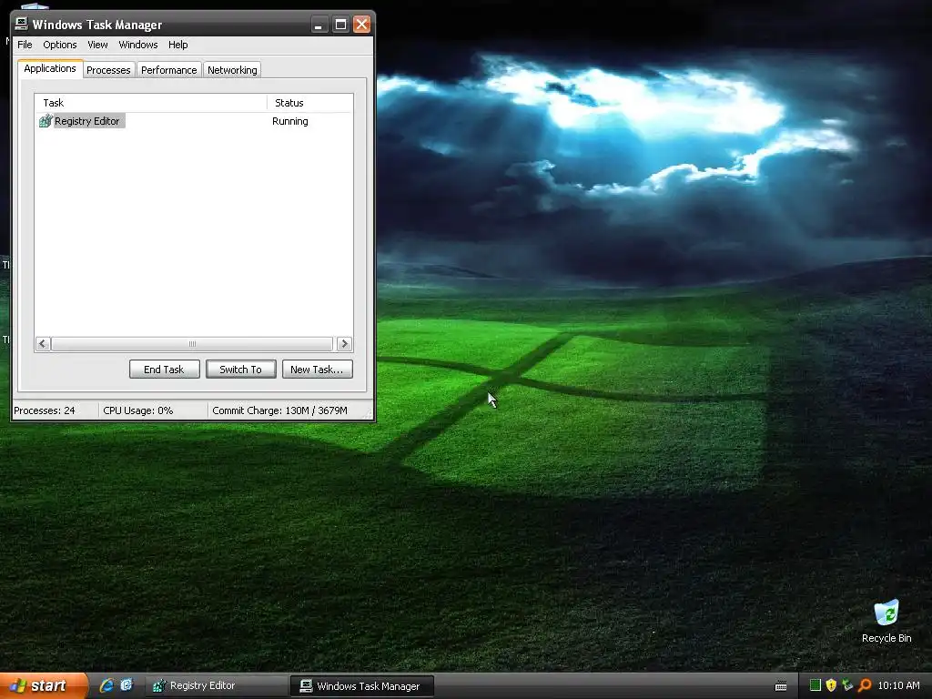Switch to Registry Editor taskbar button
Image resolution: width=932 pixels, height=699 pixels.
tap(217, 686)
